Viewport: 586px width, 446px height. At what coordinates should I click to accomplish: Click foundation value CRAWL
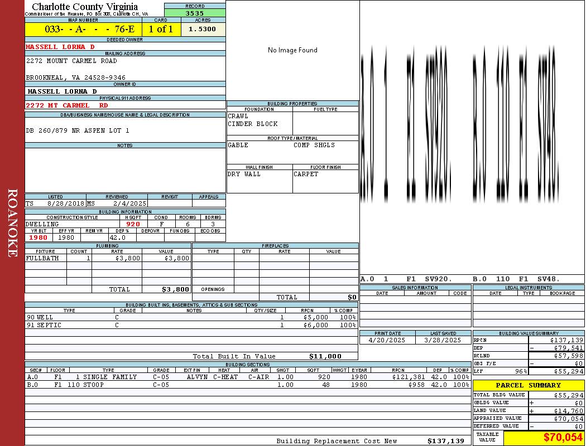pyautogui.click(x=238, y=116)
